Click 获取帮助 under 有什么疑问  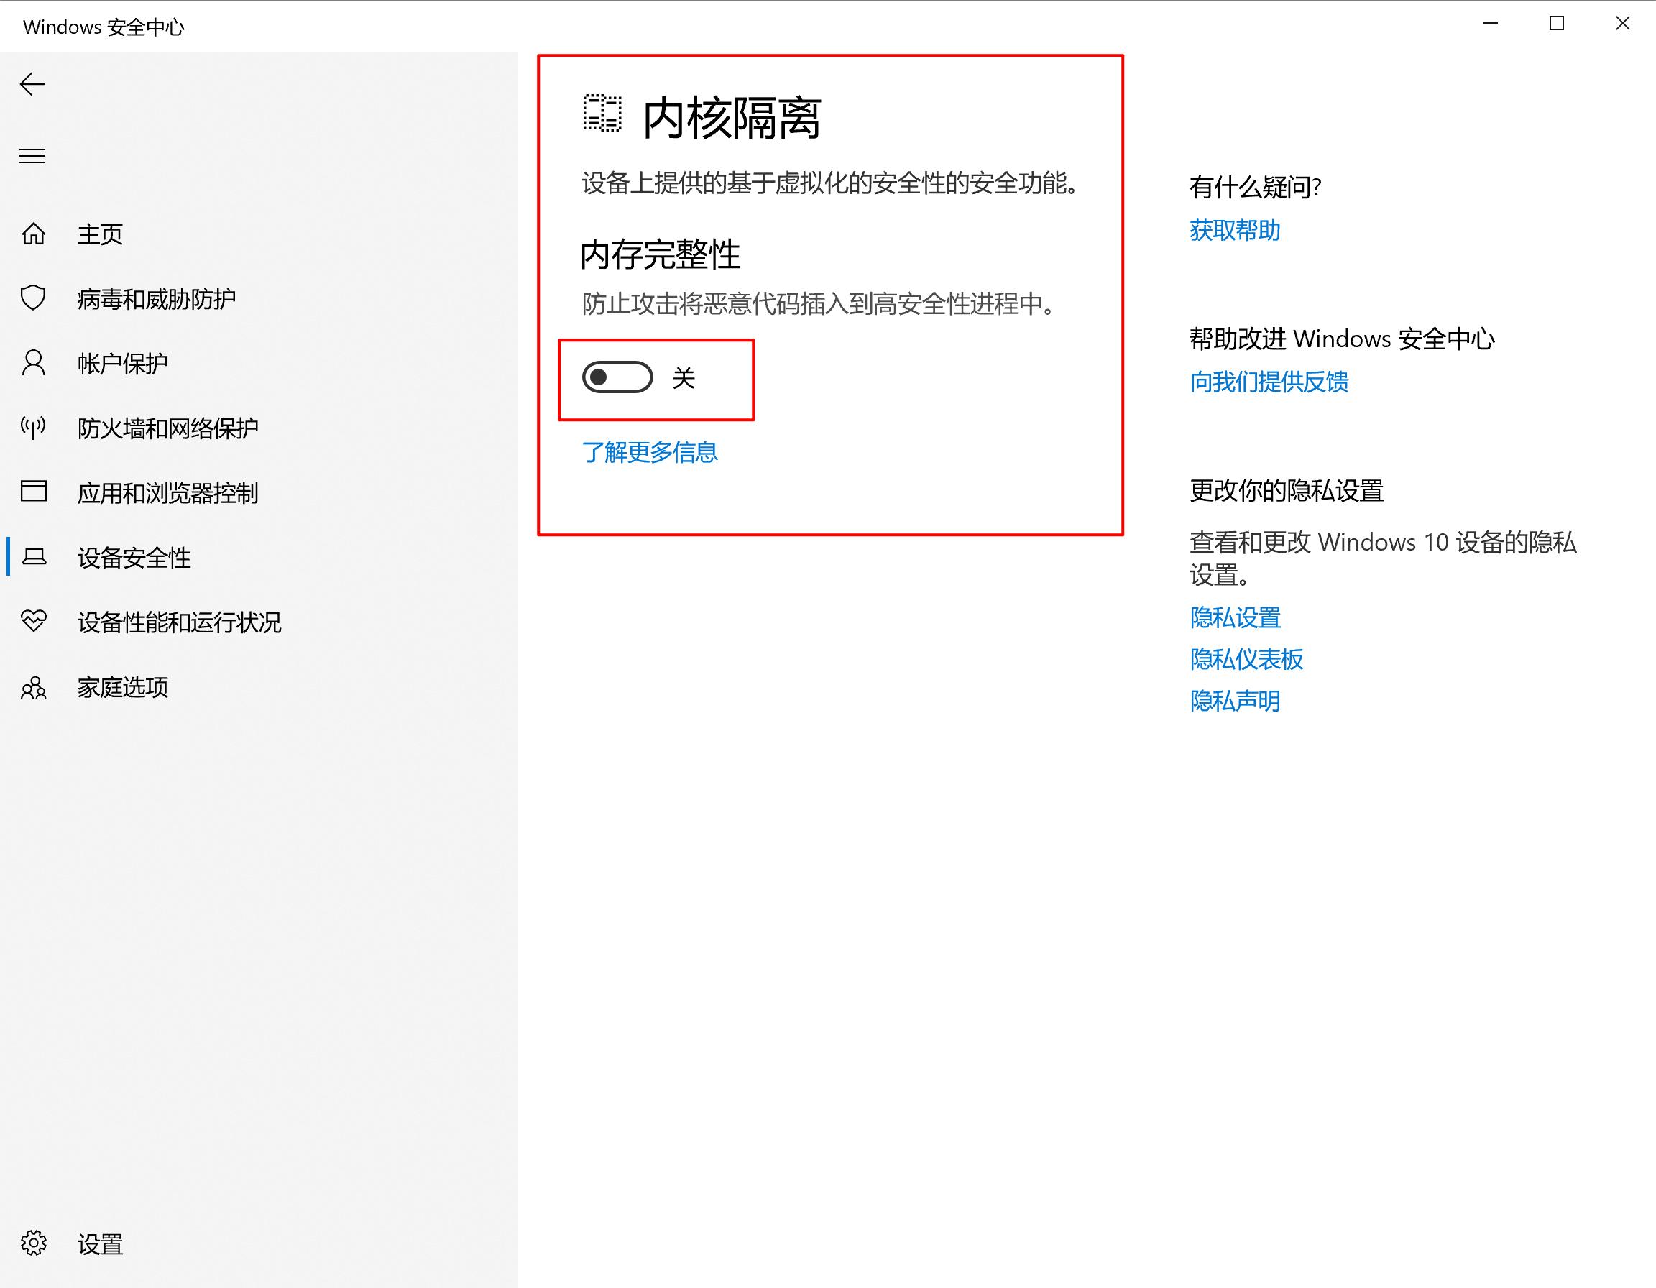[x=1236, y=231]
